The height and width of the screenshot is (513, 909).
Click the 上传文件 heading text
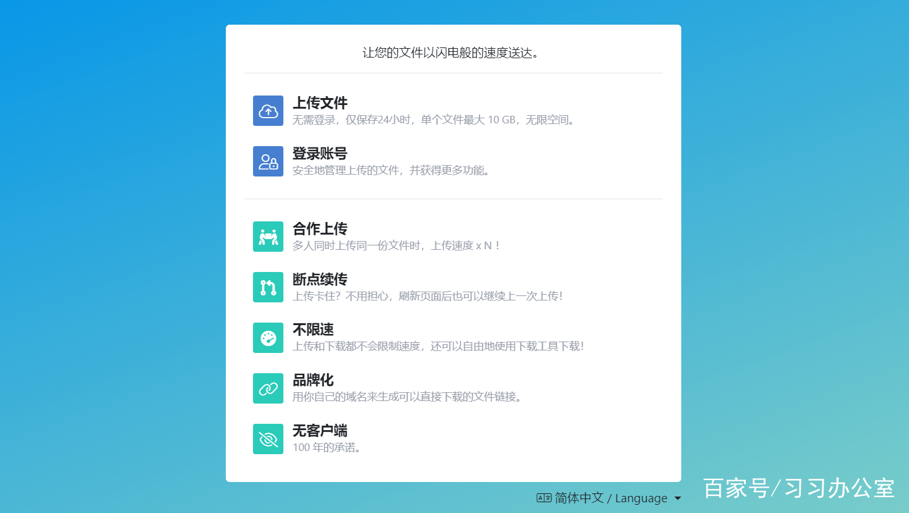tap(320, 103)
